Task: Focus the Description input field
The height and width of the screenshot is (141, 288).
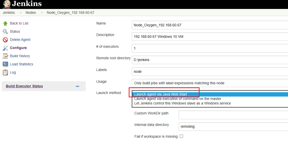Action: point(210,37)
